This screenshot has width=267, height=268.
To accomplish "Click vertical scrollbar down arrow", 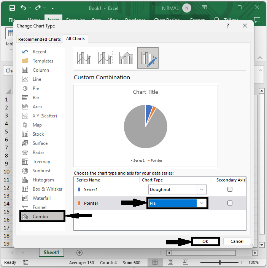I will 262,245.
